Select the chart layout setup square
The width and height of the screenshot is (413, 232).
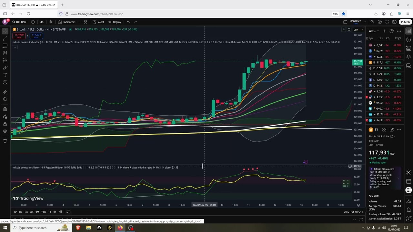click(x=345, y=22)
